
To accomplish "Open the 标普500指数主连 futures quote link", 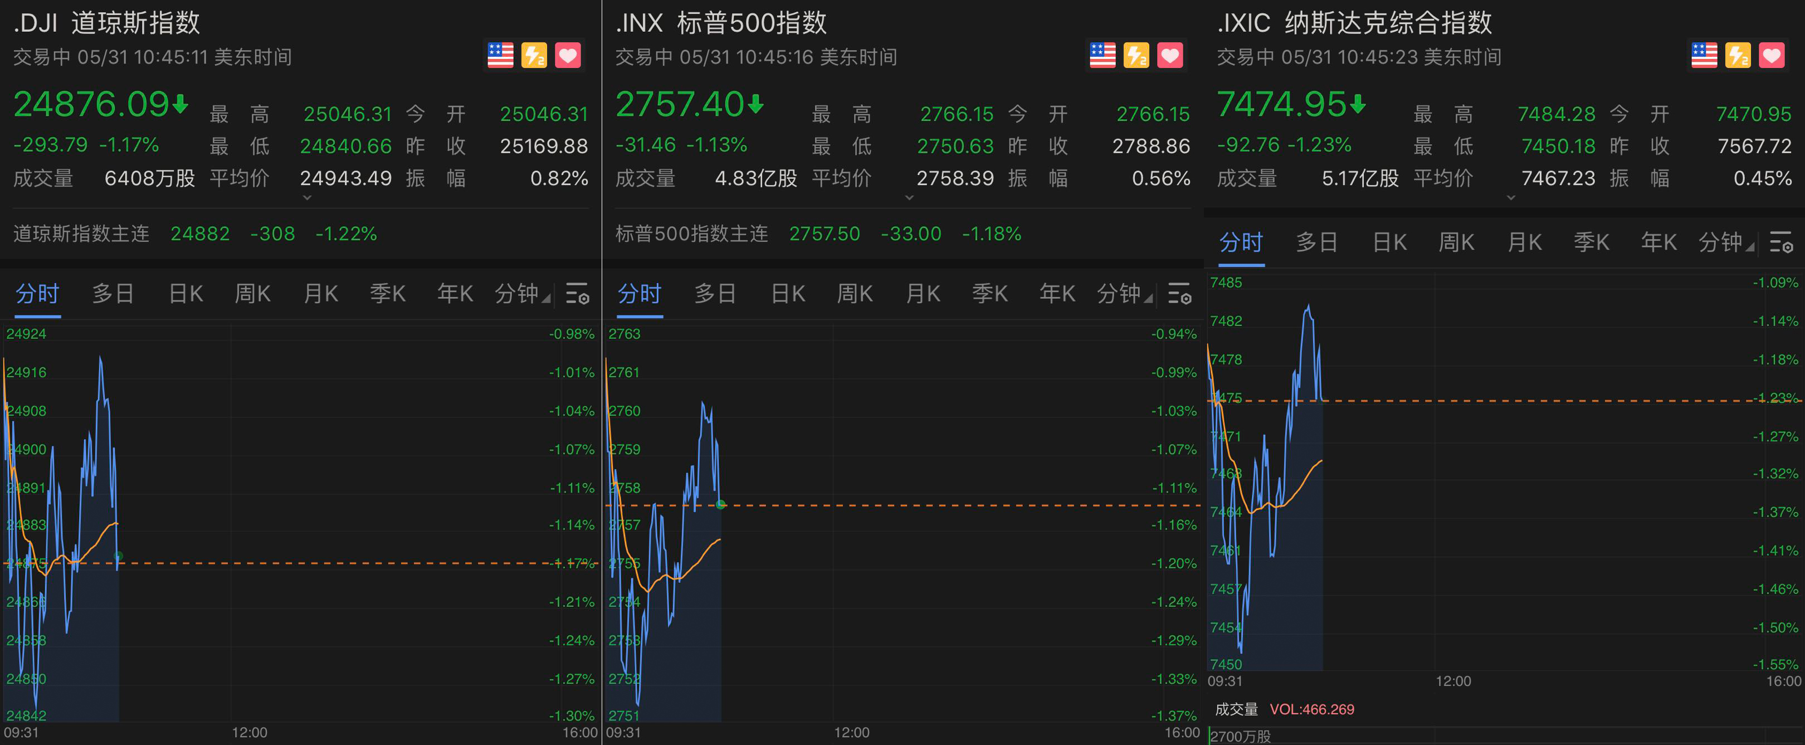I will coord(690,234).
